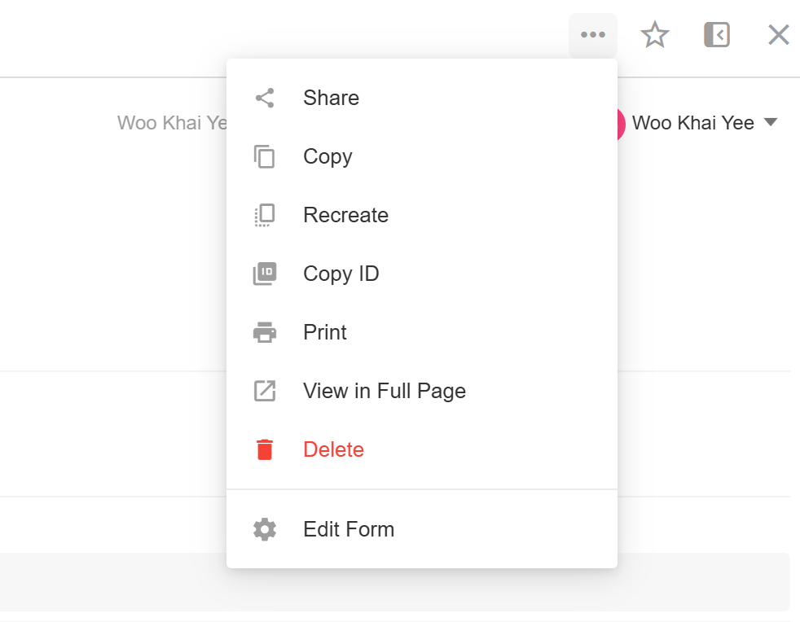Open Edit Form option

coord(349,530)
